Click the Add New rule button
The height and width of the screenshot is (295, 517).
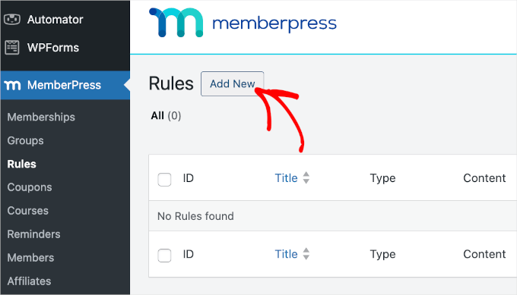click(232, 84)
